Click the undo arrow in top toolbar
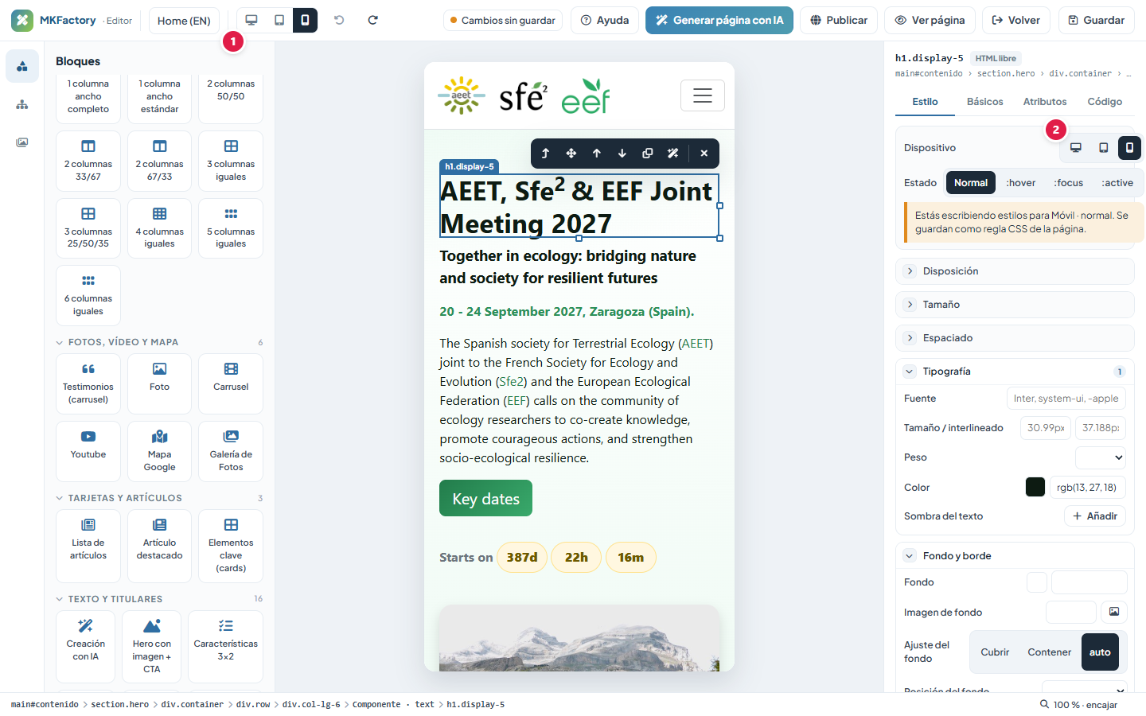The height and width of the screenshot is (716, 1146). [x=339, y=20]
